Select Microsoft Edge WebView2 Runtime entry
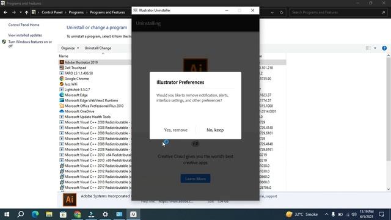The image size is (391, 220). [91, 100]
